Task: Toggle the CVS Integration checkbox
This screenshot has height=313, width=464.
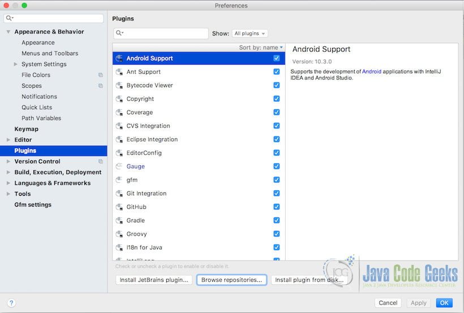Action: click(x=276, y=126)
